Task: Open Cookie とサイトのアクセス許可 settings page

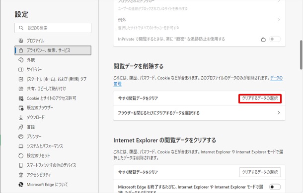Action: point(53,98)
